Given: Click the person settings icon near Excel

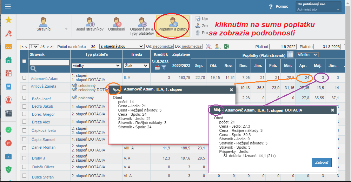Looking at the screenshot, I should coord(218,47).
